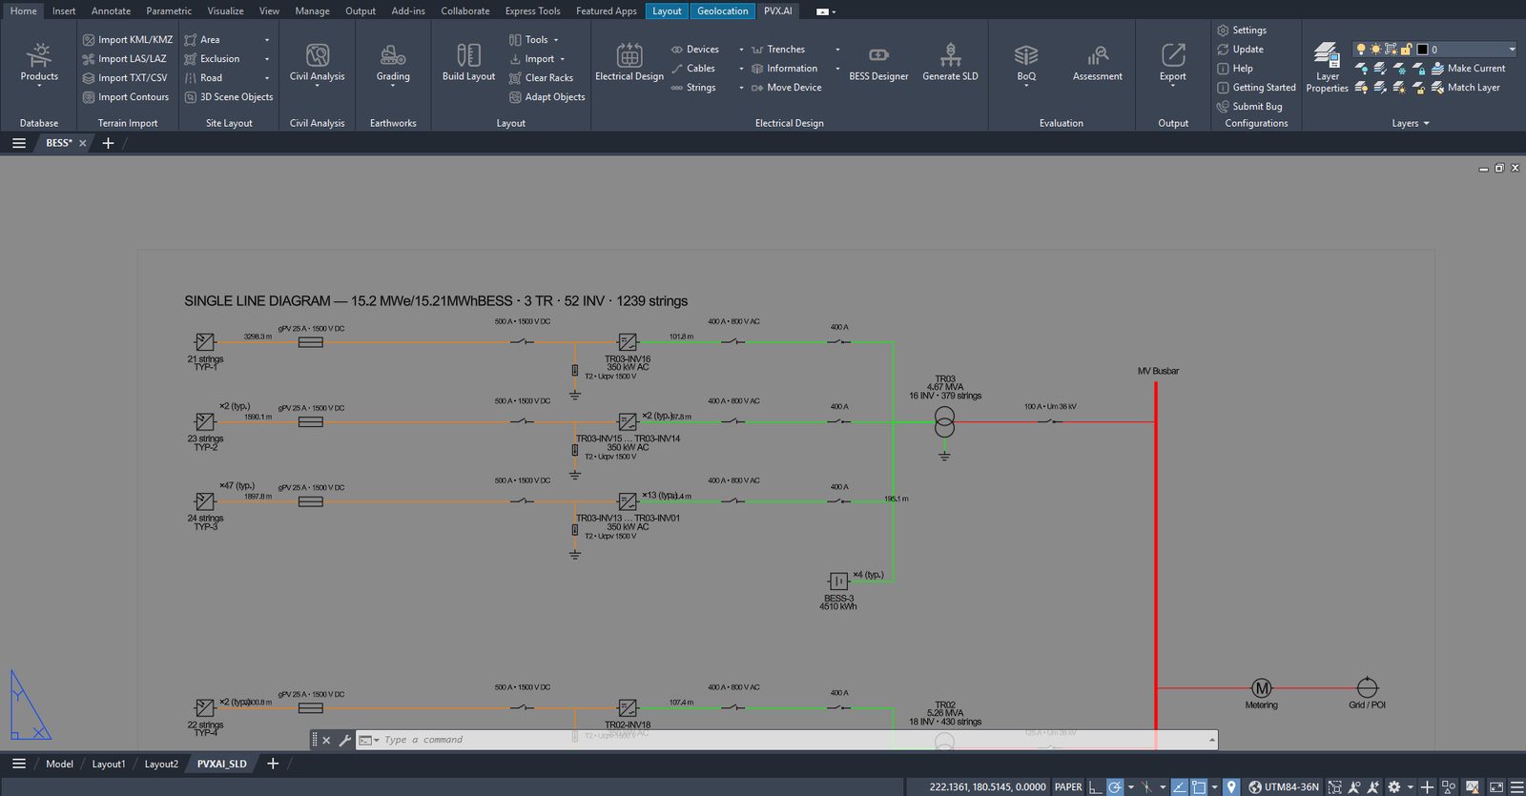Expand the Layers panel title arrow
The width and height of the screenshot is (1526, 796).
[1426, 124]
